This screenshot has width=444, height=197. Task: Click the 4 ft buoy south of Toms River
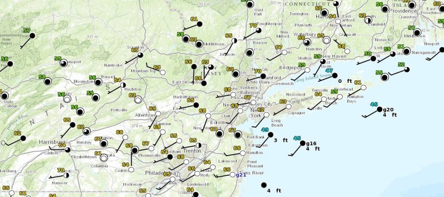pyautogui.click(x=263, y=185)
